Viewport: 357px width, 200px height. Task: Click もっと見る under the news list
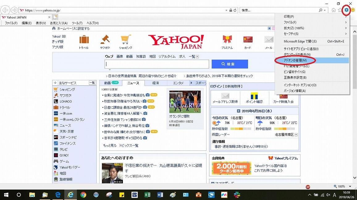110,146
